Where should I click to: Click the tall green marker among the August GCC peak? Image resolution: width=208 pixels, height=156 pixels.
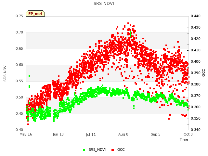[131, 34]
